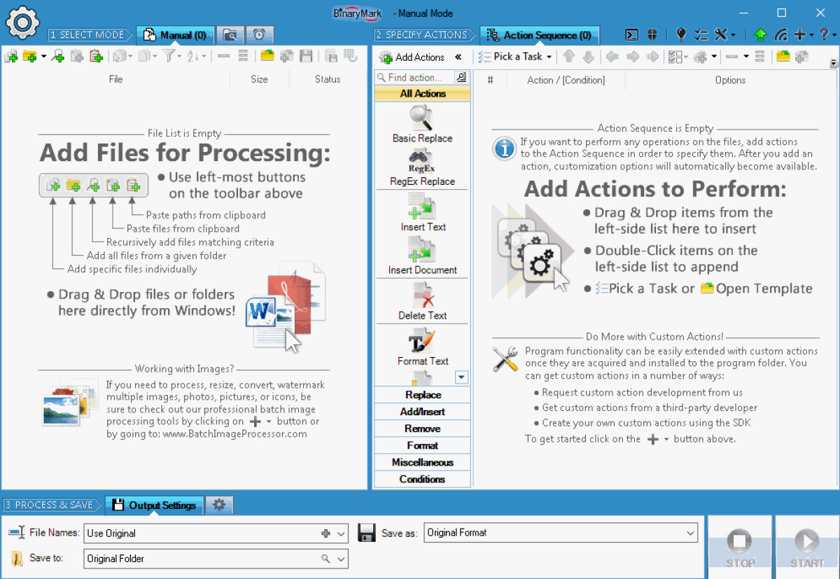Open the Output Settings tab
Viewport: 840px width, 579px height.
point(155,505)
